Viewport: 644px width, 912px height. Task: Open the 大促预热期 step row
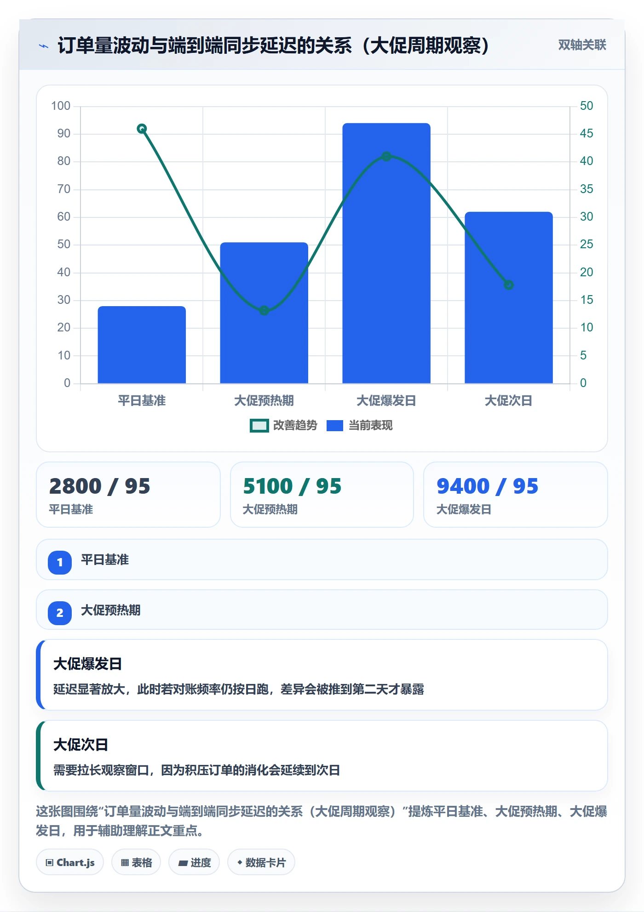point(322,610)
